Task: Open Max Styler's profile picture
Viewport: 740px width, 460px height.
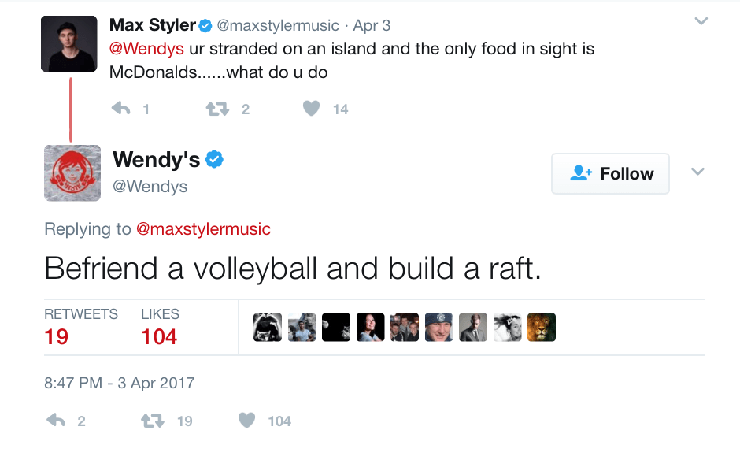Action: pyautogui.click(x=69, y=44)
